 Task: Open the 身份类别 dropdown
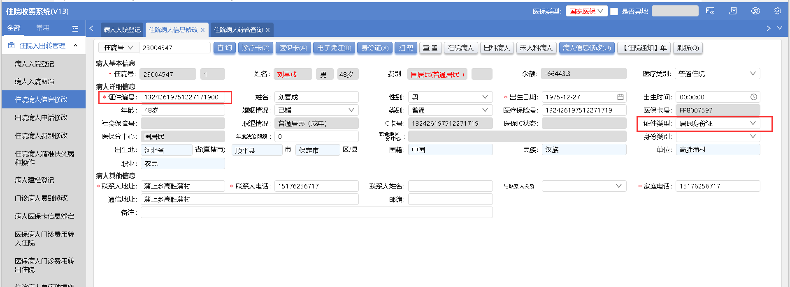(x=718, y=136)
